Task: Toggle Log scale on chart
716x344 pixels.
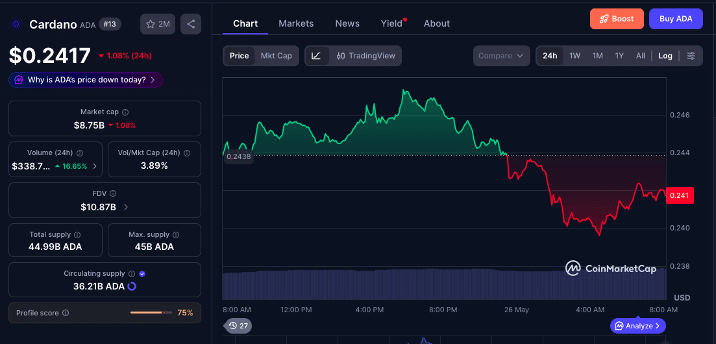Action: (x=665, y=56)
